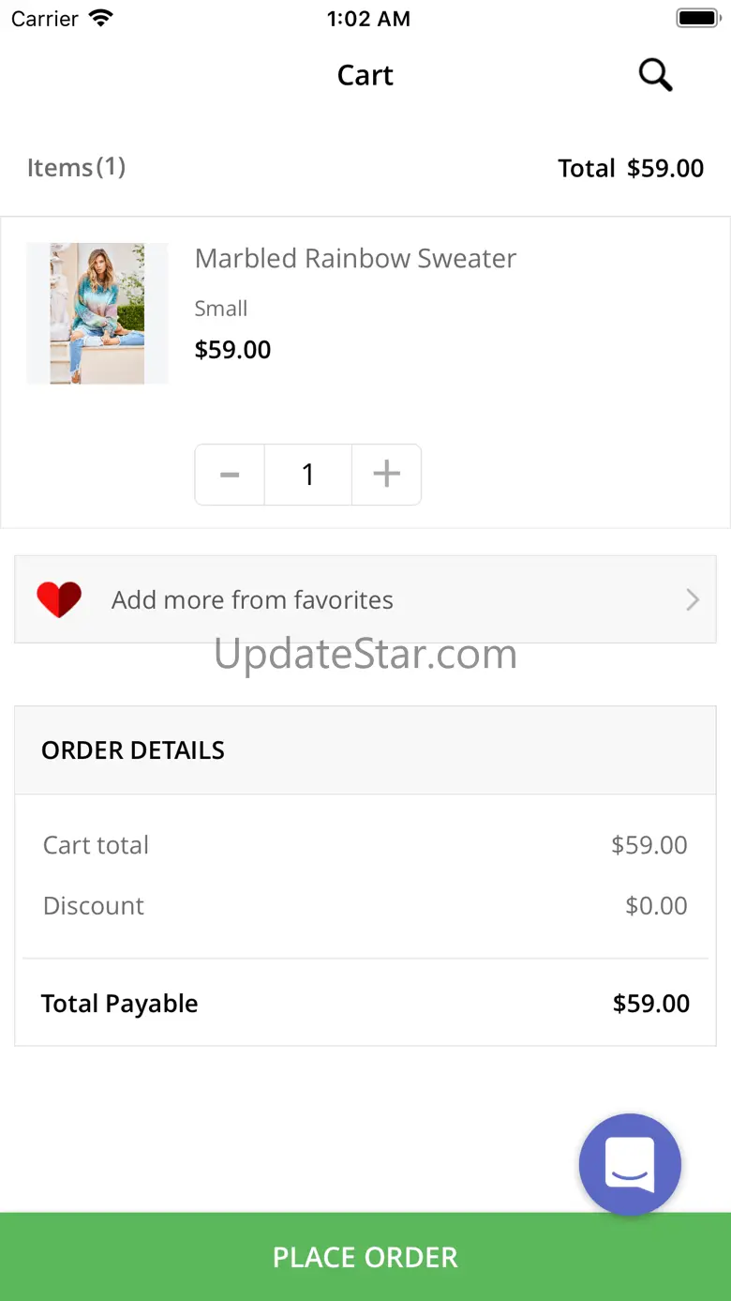731x1301 pixels.
Task: Tap the Discount row amount $0.00
Action: 656,906
